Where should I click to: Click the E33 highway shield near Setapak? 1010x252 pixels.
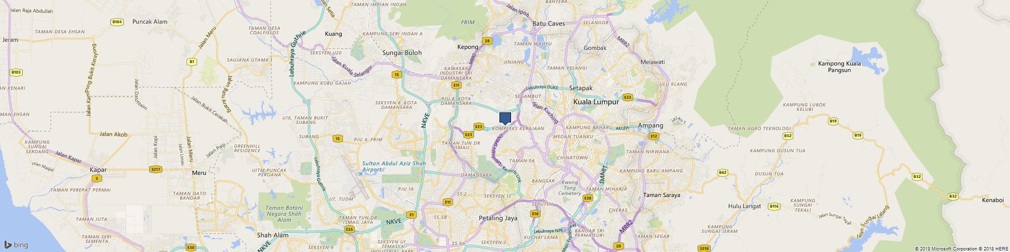point(627,97)
